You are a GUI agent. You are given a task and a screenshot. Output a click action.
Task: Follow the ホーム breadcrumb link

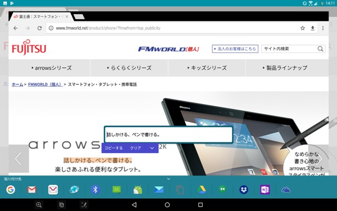click(17, 84)
